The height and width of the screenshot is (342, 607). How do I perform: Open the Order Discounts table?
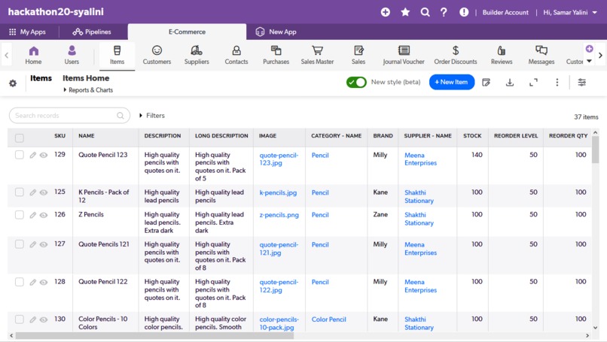(456, 56)
